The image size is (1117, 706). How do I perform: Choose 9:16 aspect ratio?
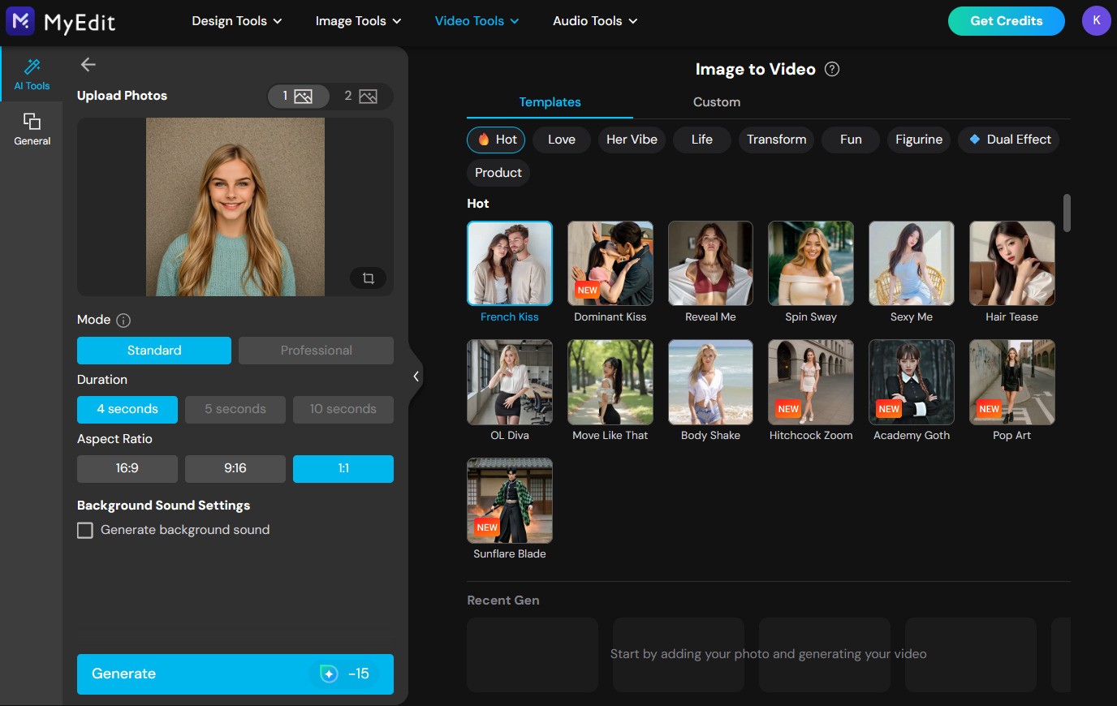(235, 469)
